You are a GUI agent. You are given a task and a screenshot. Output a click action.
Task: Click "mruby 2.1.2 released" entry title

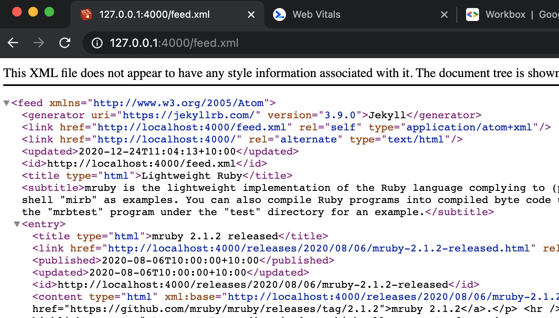215,236
